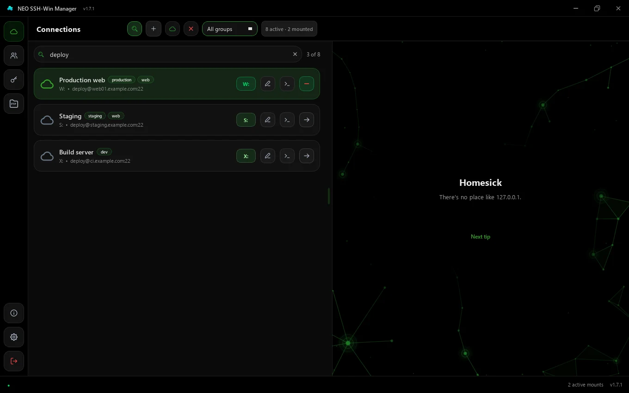The width and height of the screenshot is (629, 393).
Task: Edit the Production web connection
Action: pyautogui.click(x=268, y=84)
